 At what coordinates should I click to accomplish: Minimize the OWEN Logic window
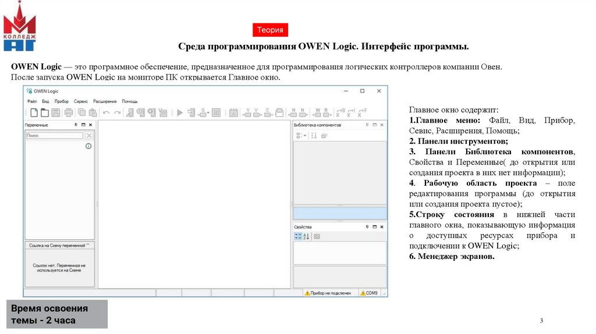point(346,91)
